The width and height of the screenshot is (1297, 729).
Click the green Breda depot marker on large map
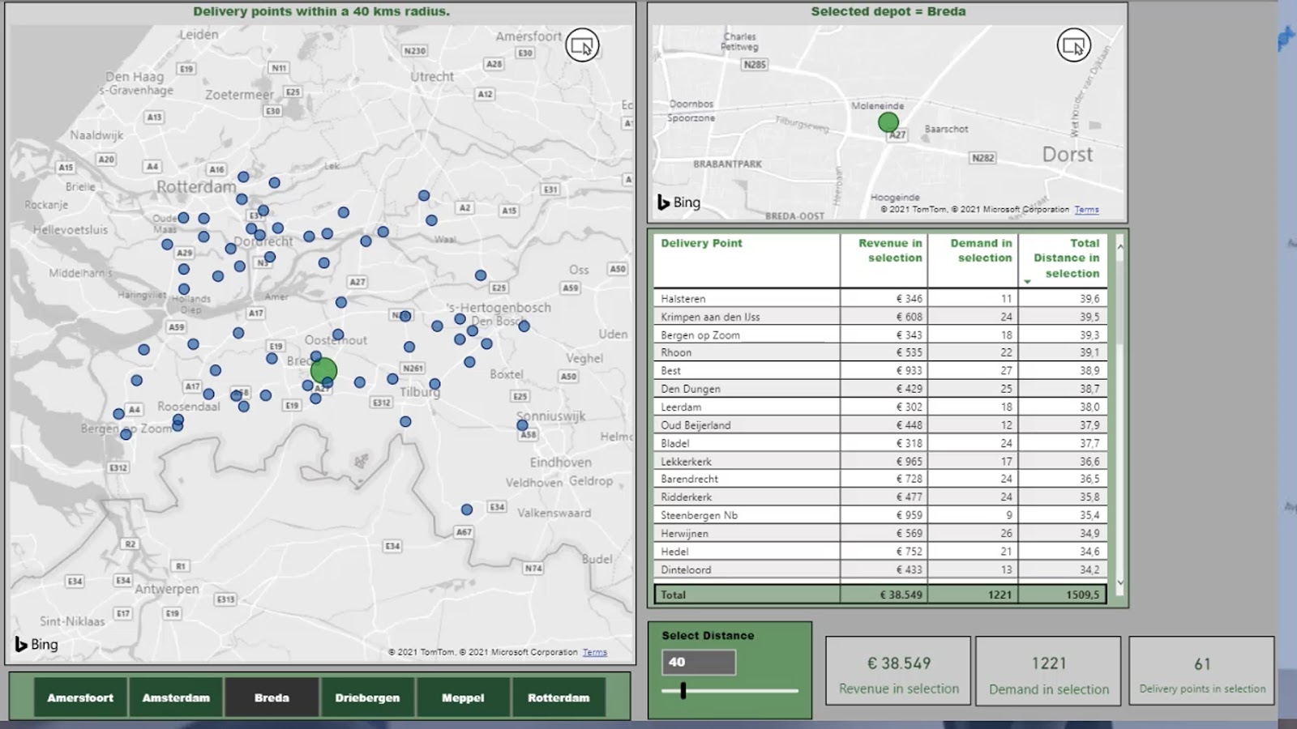(x=323, y=371)
